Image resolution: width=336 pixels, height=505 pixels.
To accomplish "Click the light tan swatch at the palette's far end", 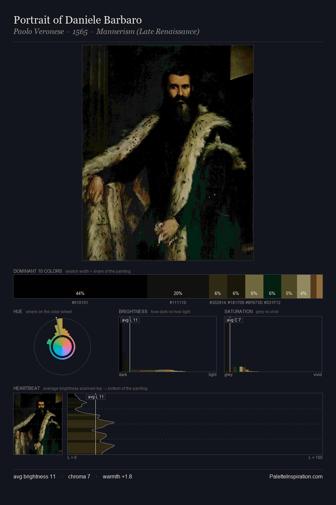I will click(320, 287).
